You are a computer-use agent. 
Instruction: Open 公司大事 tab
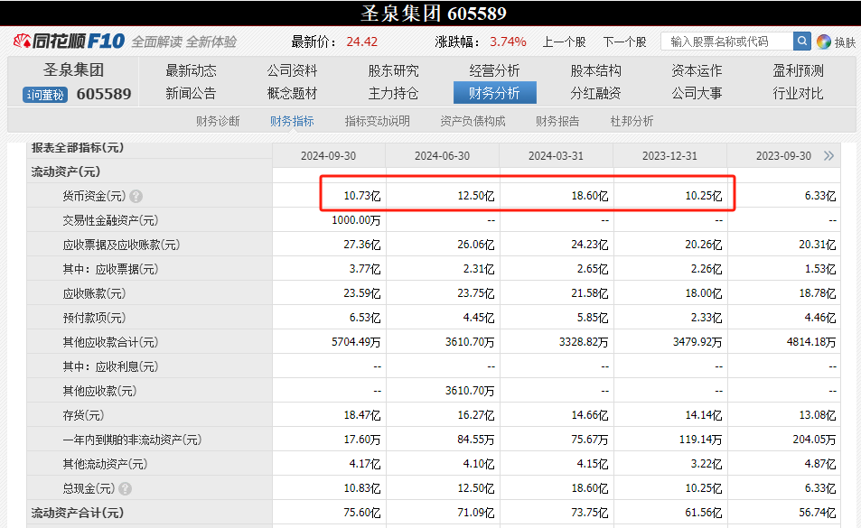point(697,94)
